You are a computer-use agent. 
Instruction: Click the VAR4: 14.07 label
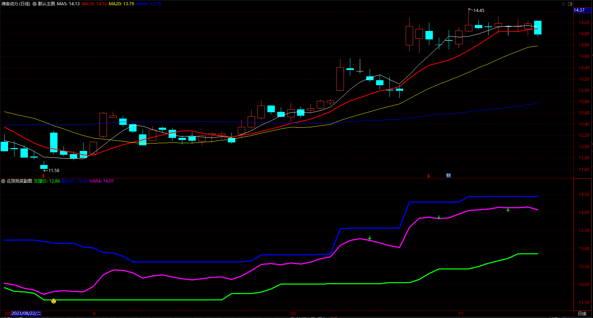pyautogui.click(x=102, y=181)
